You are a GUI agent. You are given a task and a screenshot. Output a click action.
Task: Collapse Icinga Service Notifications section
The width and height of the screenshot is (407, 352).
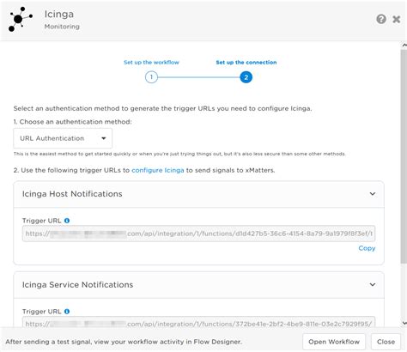(x=373, y=284)
